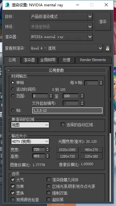The image size is (116, 206).
Task: Select the 帧 frames radio button
Action: tap(13, 110)
